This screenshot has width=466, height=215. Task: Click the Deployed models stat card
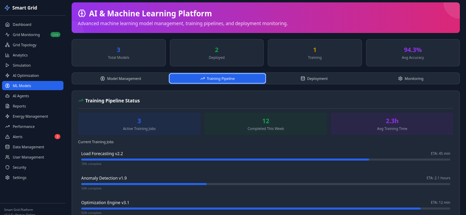(x=217, y=53)
